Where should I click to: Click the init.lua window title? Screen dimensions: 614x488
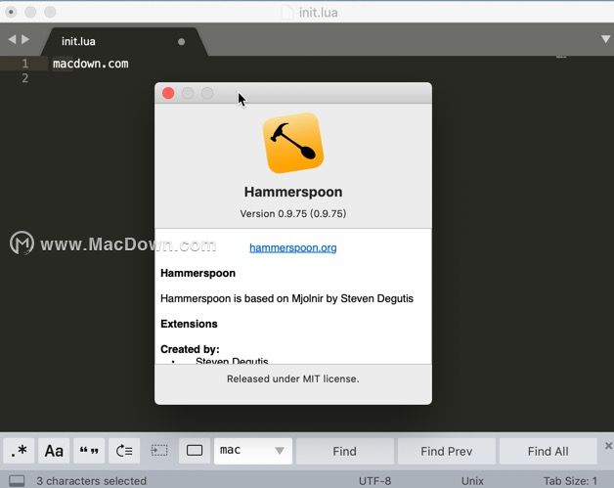(x=318, y=13)
